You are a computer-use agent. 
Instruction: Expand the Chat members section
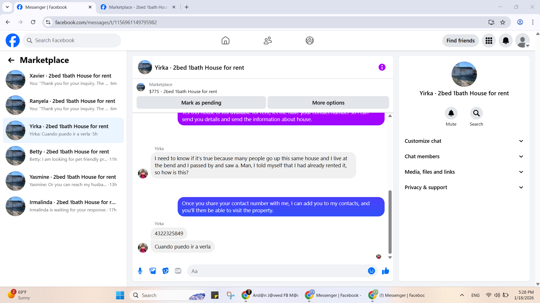tap(464, 157)
